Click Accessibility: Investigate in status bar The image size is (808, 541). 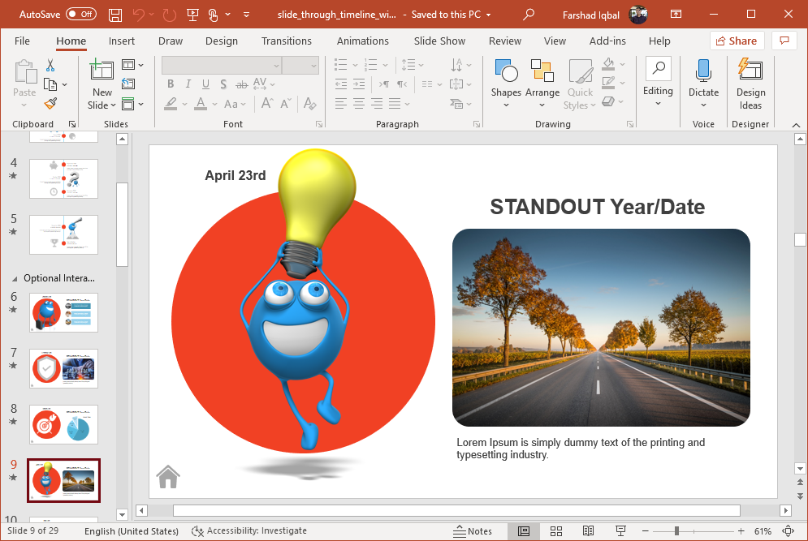[249, 531]
